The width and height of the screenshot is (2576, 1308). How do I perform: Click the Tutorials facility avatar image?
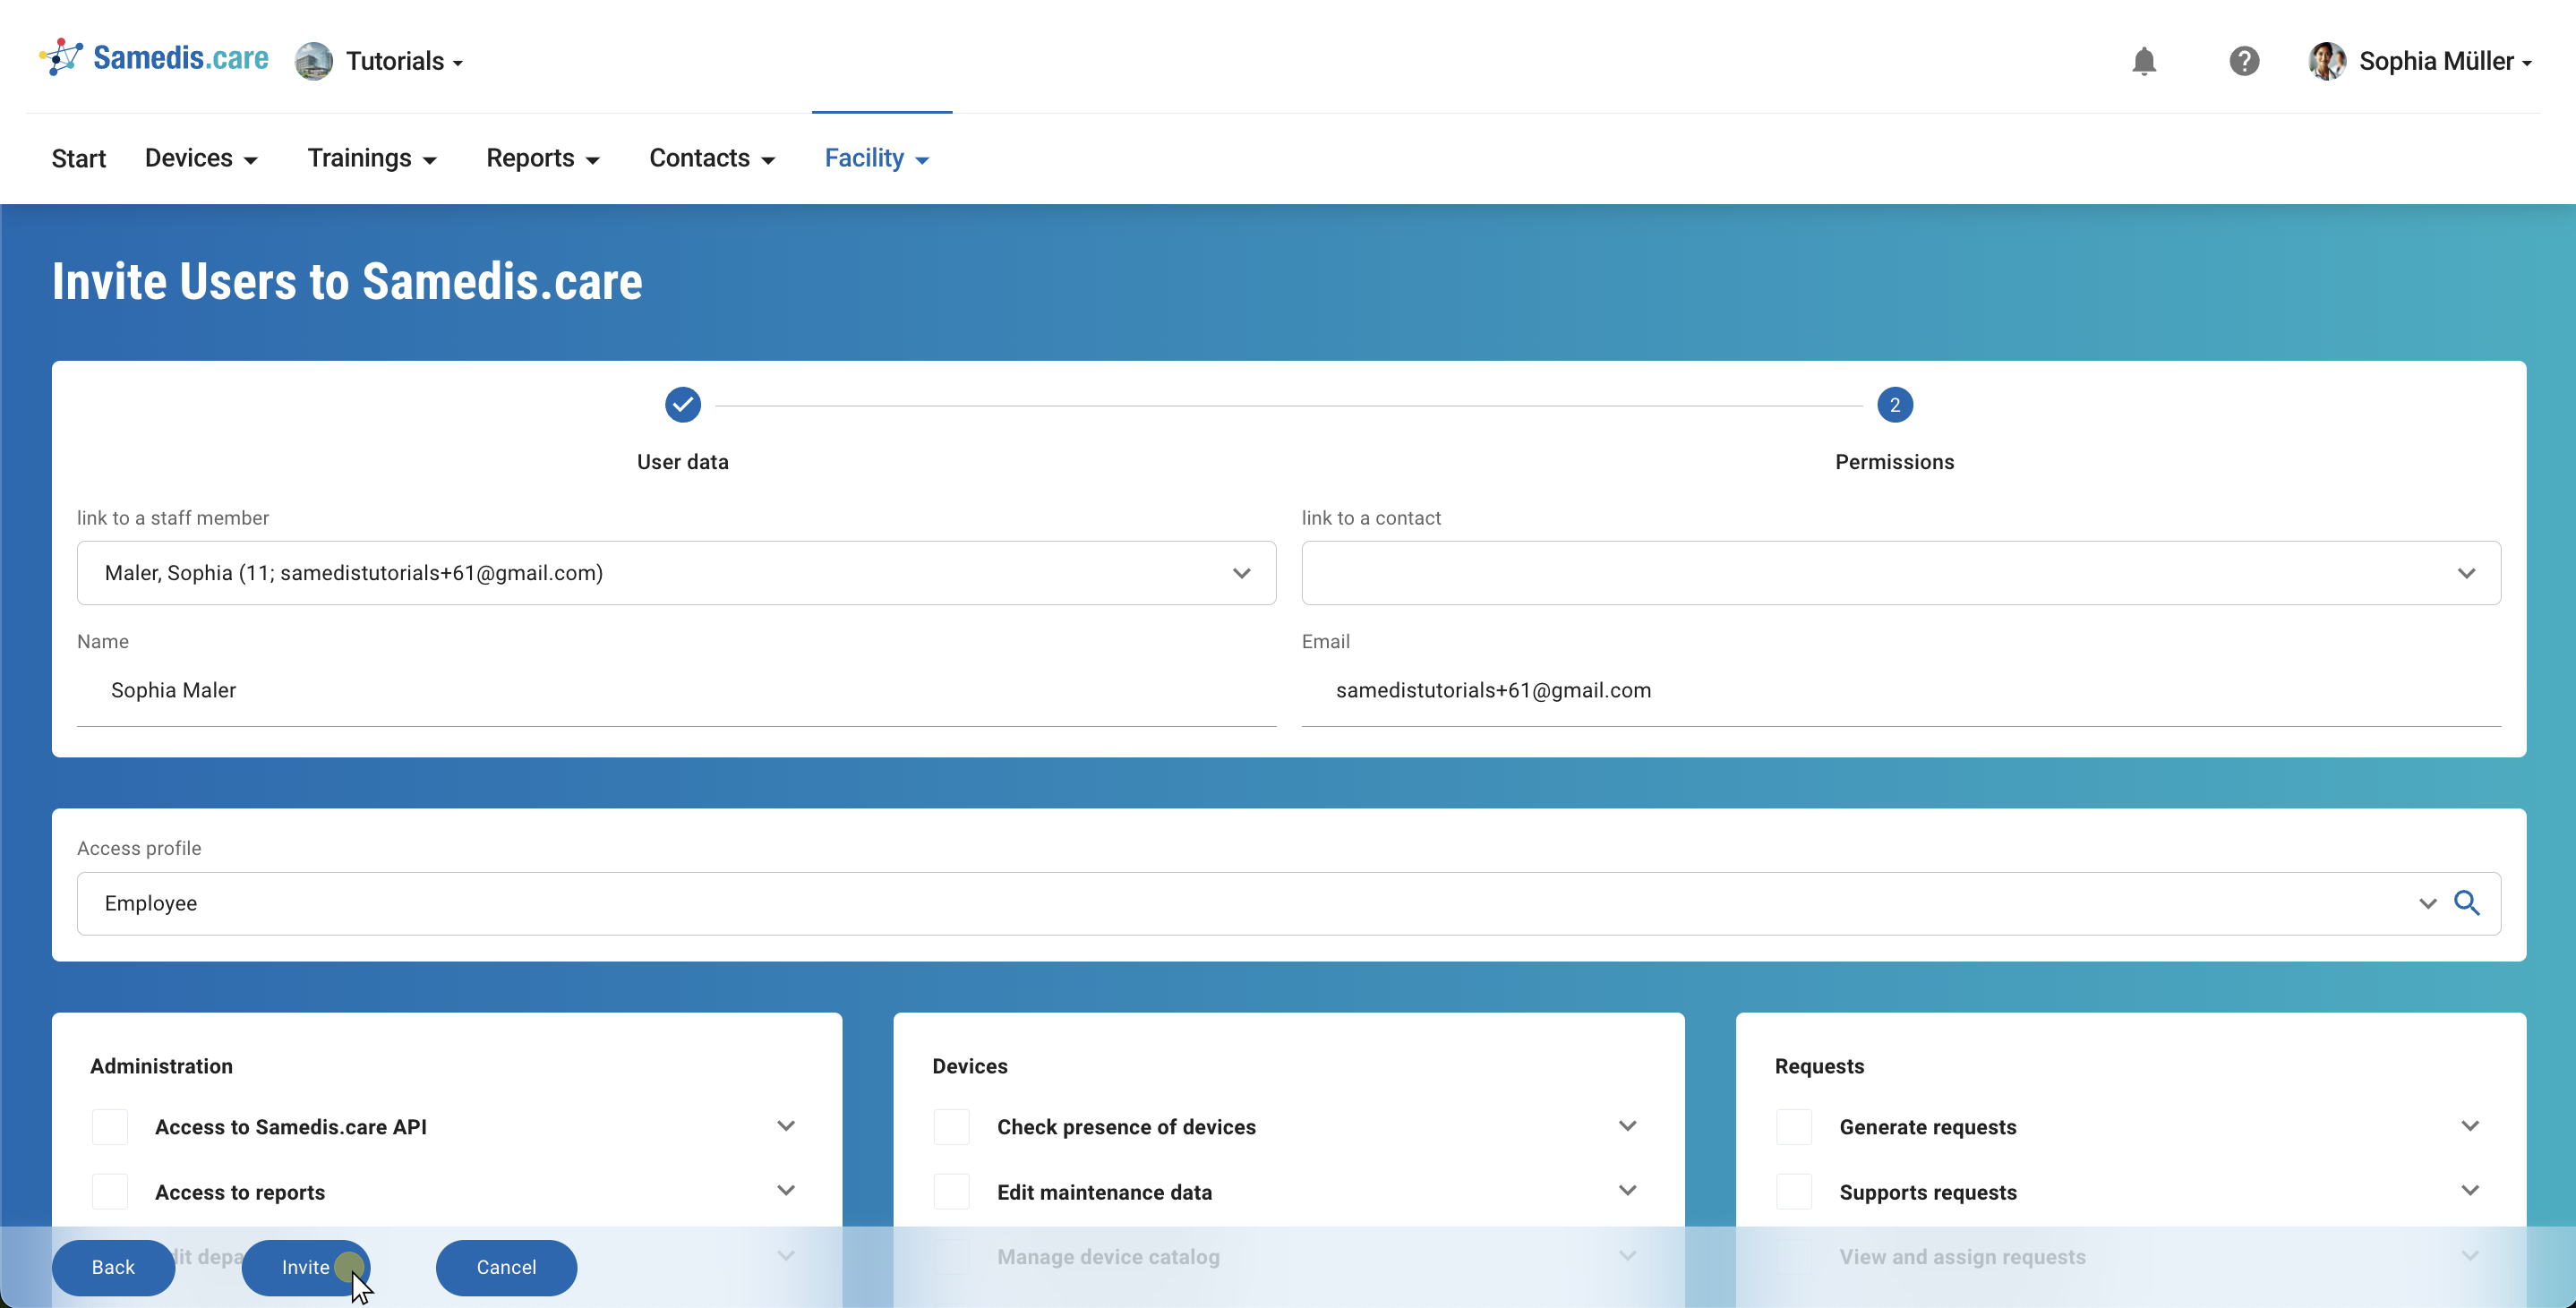(x=314, y=61)
